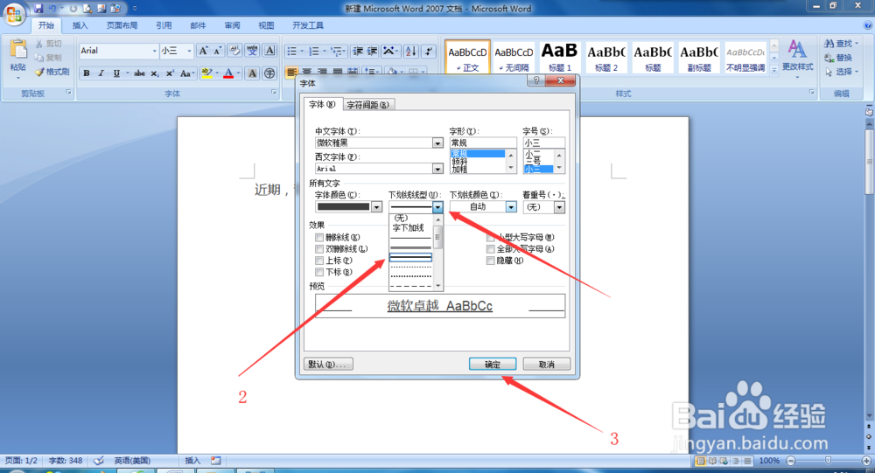875x473 pixels.
Task: Open ribbon font color A dropdown arrow
Action: [x=238, y=73]
